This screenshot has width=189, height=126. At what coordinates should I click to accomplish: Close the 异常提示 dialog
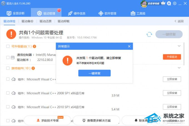tap(129, 46)
